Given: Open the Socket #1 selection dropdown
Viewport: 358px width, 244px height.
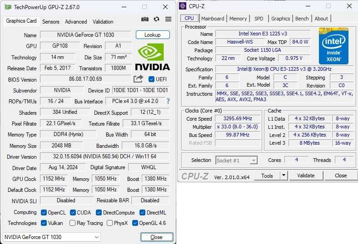Looking at the screenshot, I should click(237, 161).
